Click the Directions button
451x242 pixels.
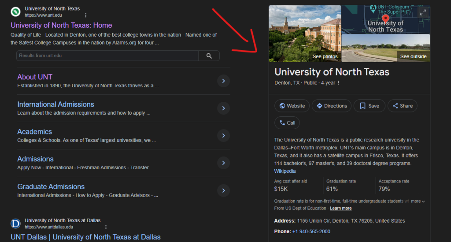(x=332, y=106)
